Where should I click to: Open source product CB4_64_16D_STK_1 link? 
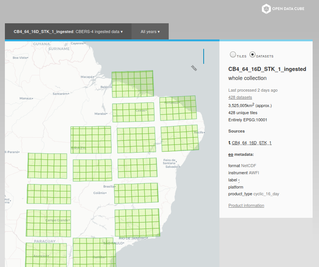[251, 143]
